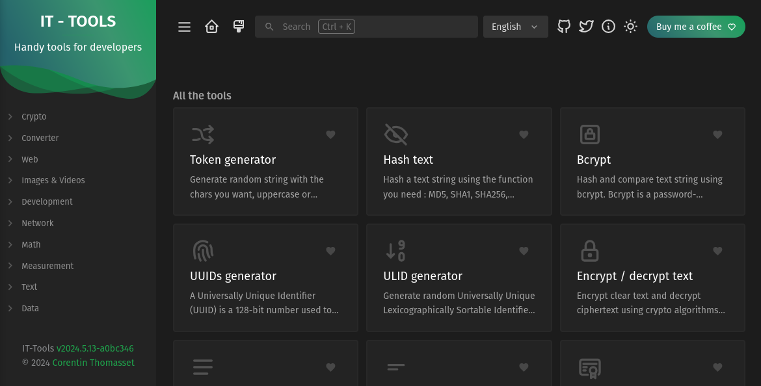761x386 pixels.
Task: Open the UI library paintbrush icon
Action: point(239,27)
